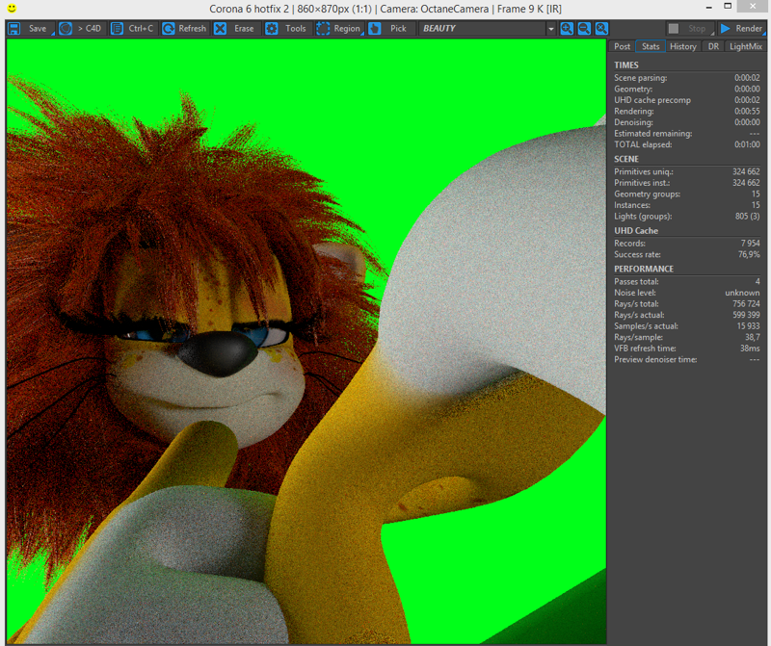Click the UHD Cache section heading
The width and height of the screenshot is (771, 646).
[636, 230]
